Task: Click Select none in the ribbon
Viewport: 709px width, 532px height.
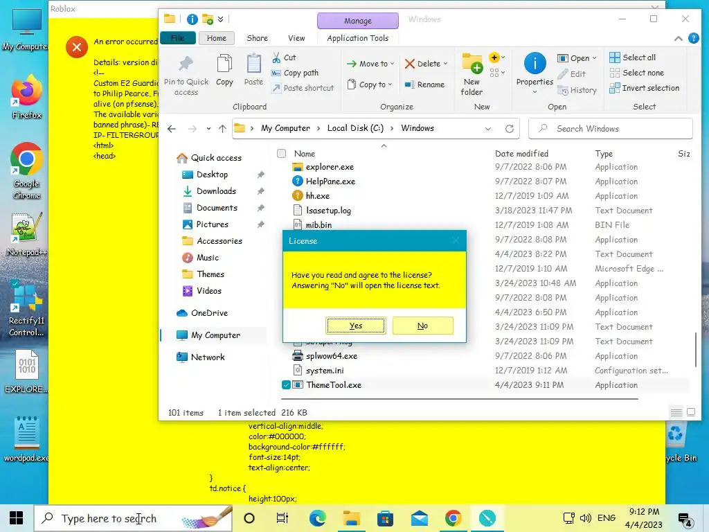Action: click(x=637, y=73)
